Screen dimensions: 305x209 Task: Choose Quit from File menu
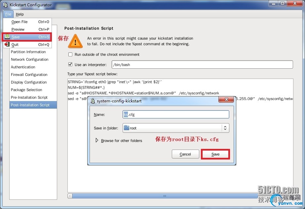(27, 45)
